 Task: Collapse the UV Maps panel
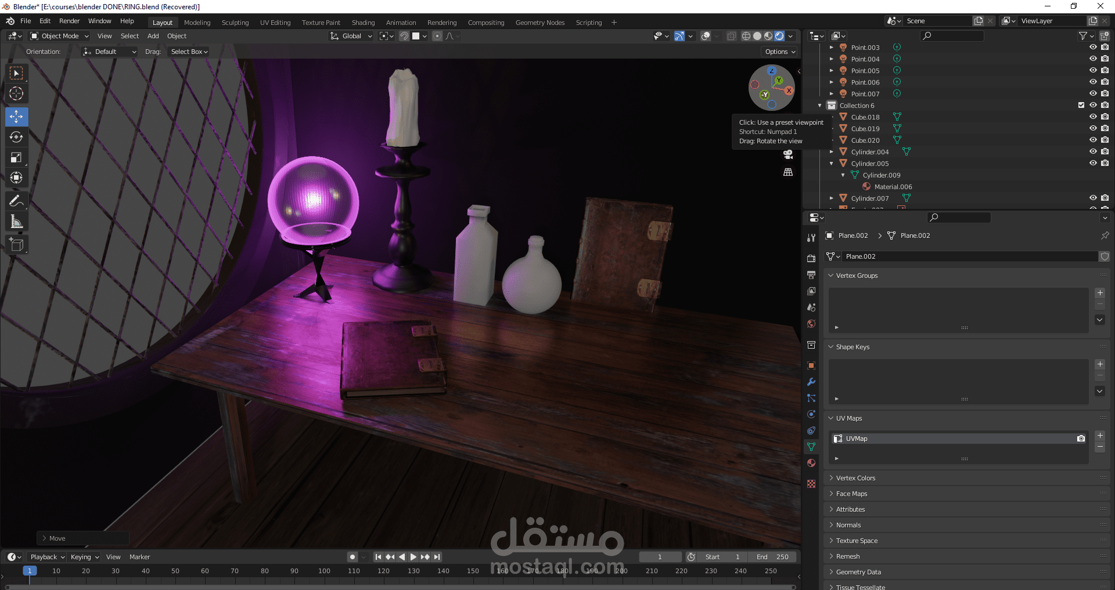point(848,418)
